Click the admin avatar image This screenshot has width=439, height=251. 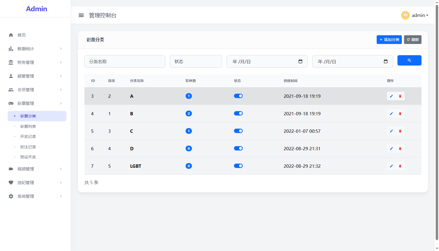click(405, 15)
